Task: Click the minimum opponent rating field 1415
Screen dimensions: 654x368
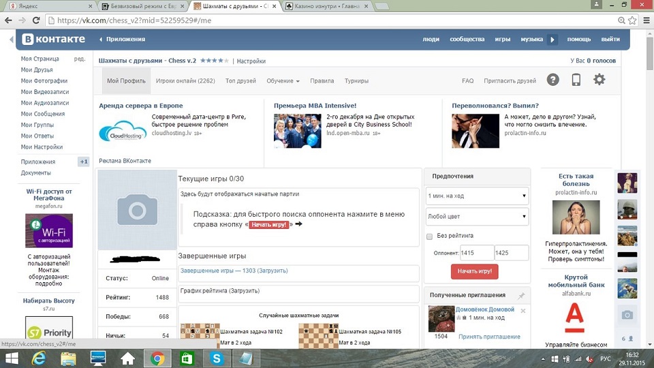Action: click(x=476, y=253)
